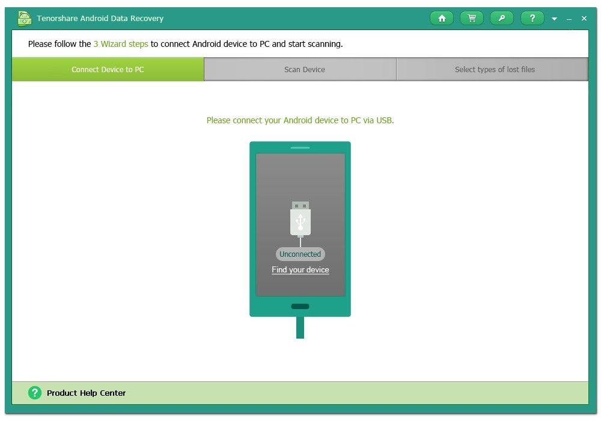
Task: Click the Tenorshare Android Data Recovery logo
Action: click(24, 18)
